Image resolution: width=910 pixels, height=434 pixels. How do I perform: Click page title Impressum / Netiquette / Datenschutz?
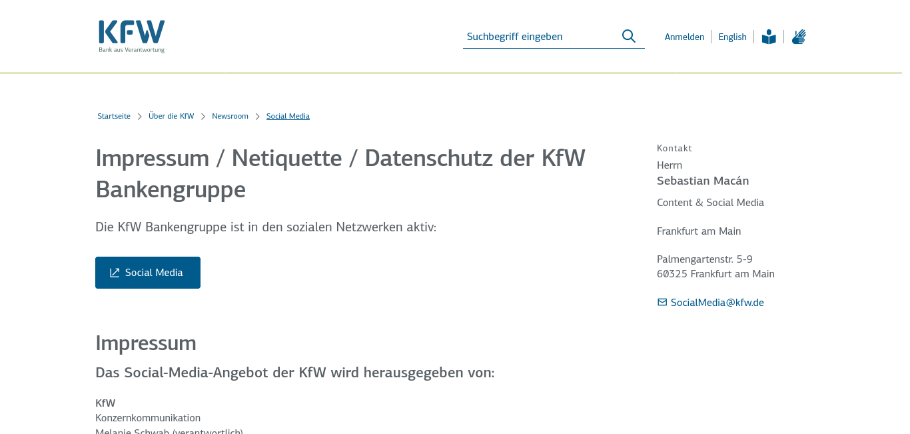[340, 173]
